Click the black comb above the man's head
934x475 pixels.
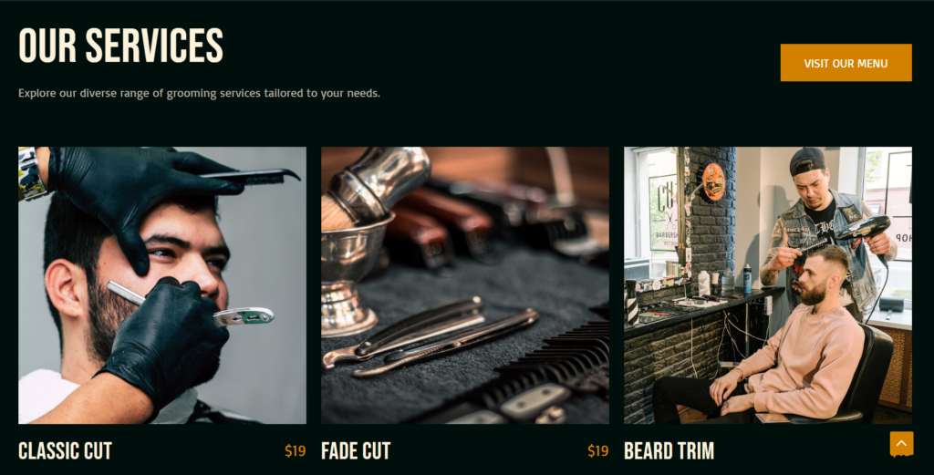coord(250,176)
